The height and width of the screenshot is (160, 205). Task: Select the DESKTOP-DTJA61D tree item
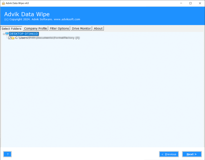pyautogui.click(x=24, y=34)
